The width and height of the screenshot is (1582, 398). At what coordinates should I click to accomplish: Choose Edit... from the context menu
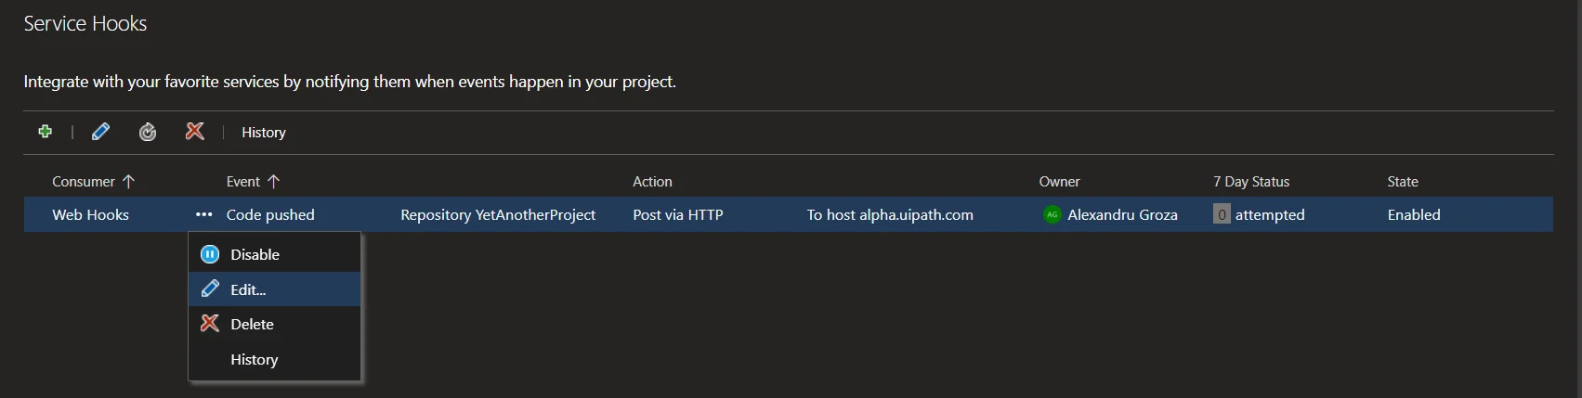point(248,289)
